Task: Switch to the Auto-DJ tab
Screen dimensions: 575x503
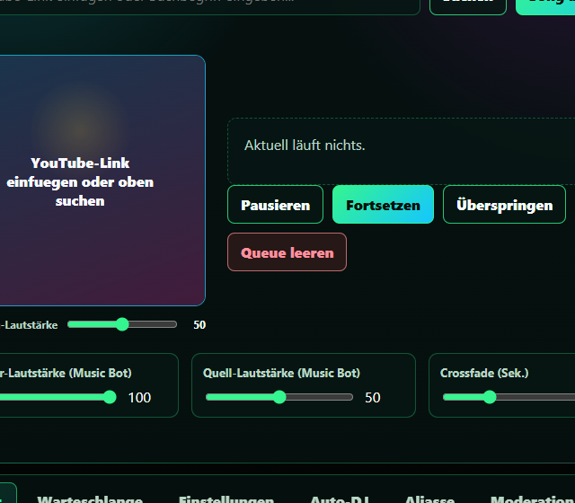Action: click(x=340, y=499)
